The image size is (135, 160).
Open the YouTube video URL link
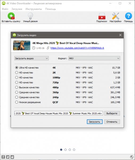[x=77, y=48]
